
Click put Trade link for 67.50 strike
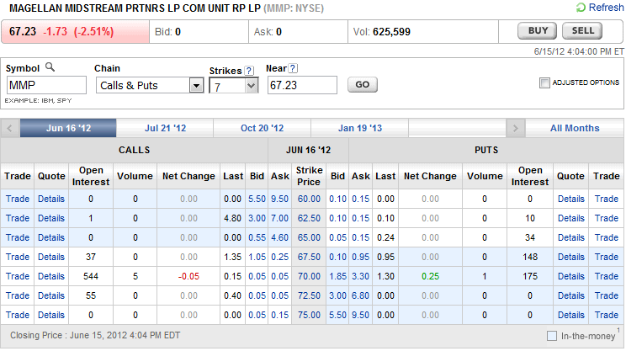point(607,258)
